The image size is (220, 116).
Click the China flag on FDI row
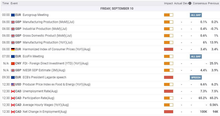coord(13,63)
